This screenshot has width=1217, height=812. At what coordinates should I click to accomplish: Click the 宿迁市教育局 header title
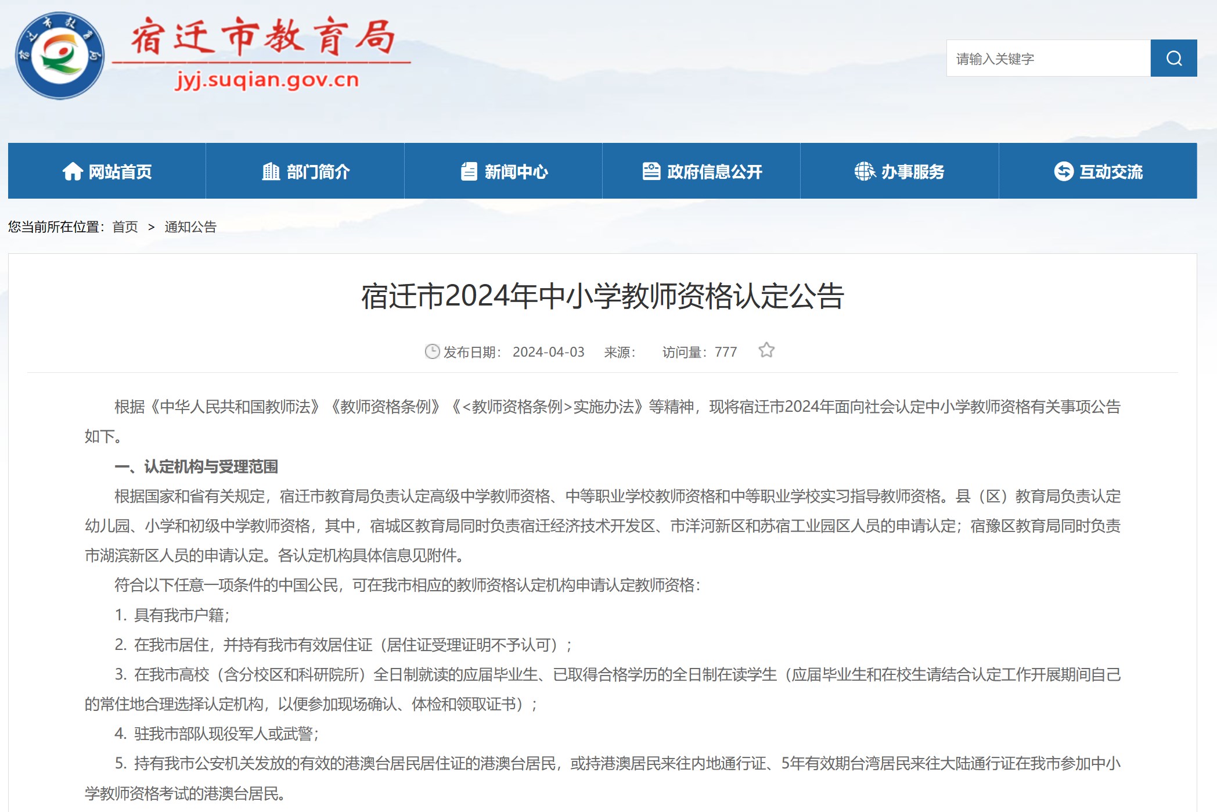click(262, 37)
